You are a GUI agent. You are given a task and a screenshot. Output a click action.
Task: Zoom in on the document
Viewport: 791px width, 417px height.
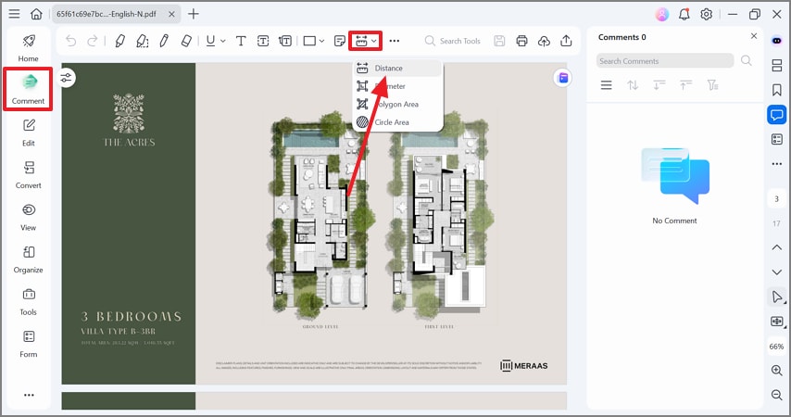(x=777, y=370)
